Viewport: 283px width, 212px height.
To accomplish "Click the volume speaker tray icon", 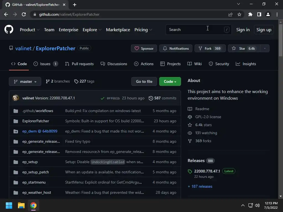I will pyautogui.click(x=257, y=205).
